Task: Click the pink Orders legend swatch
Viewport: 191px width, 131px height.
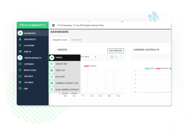Action: pyautogui.click(x=86, y=66)
